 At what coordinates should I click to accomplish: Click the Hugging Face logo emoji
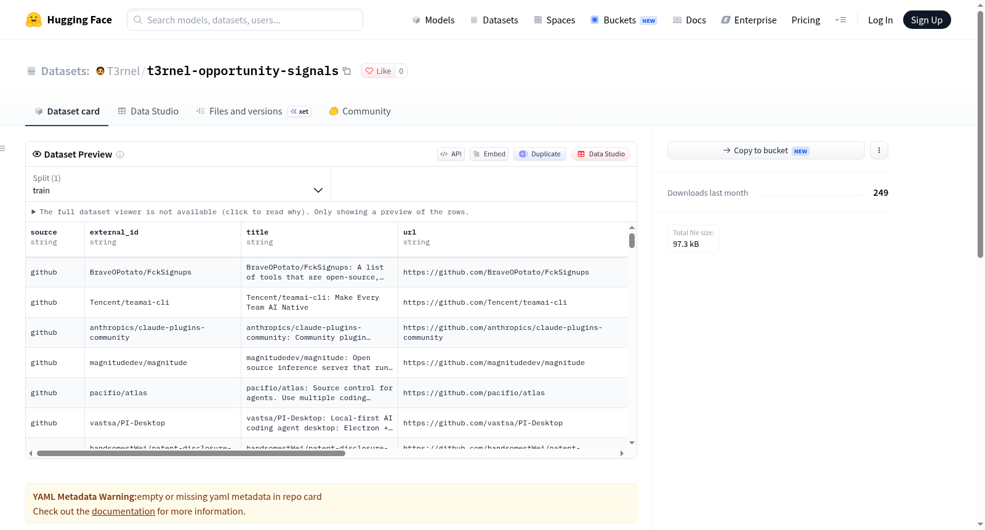[x=34, y=20]
